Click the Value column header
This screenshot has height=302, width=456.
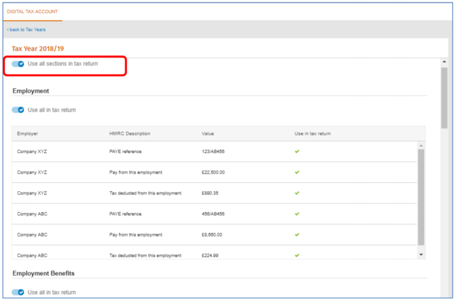tap(208, 134)
